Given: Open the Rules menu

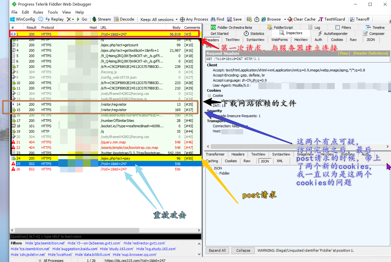Looking at the screenshot, I should pos(38,12).
